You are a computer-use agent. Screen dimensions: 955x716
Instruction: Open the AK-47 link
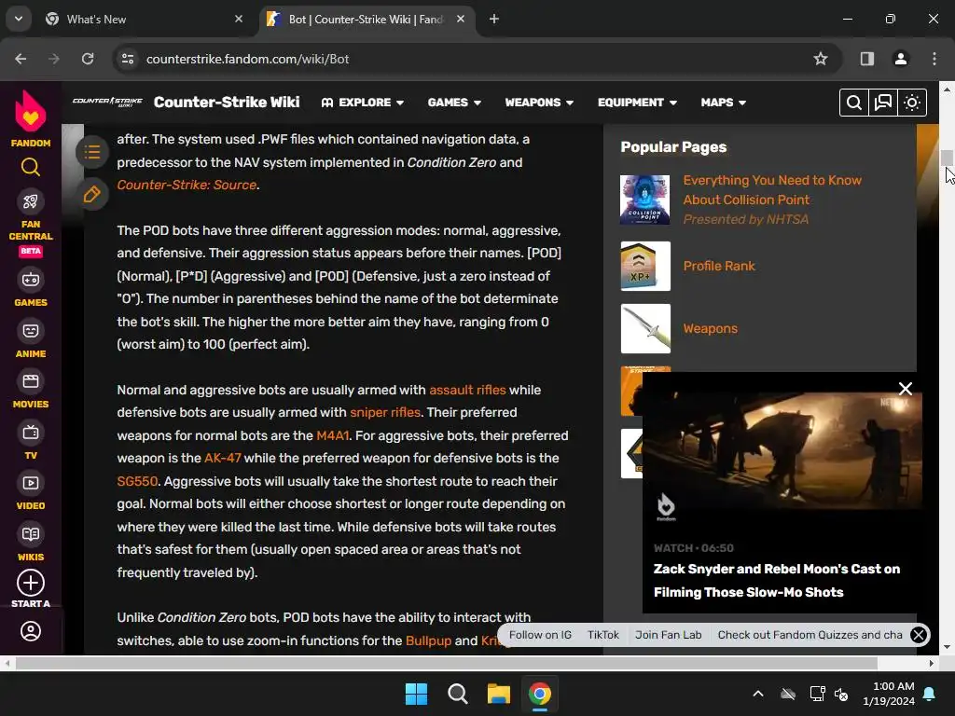click(222, 458)
